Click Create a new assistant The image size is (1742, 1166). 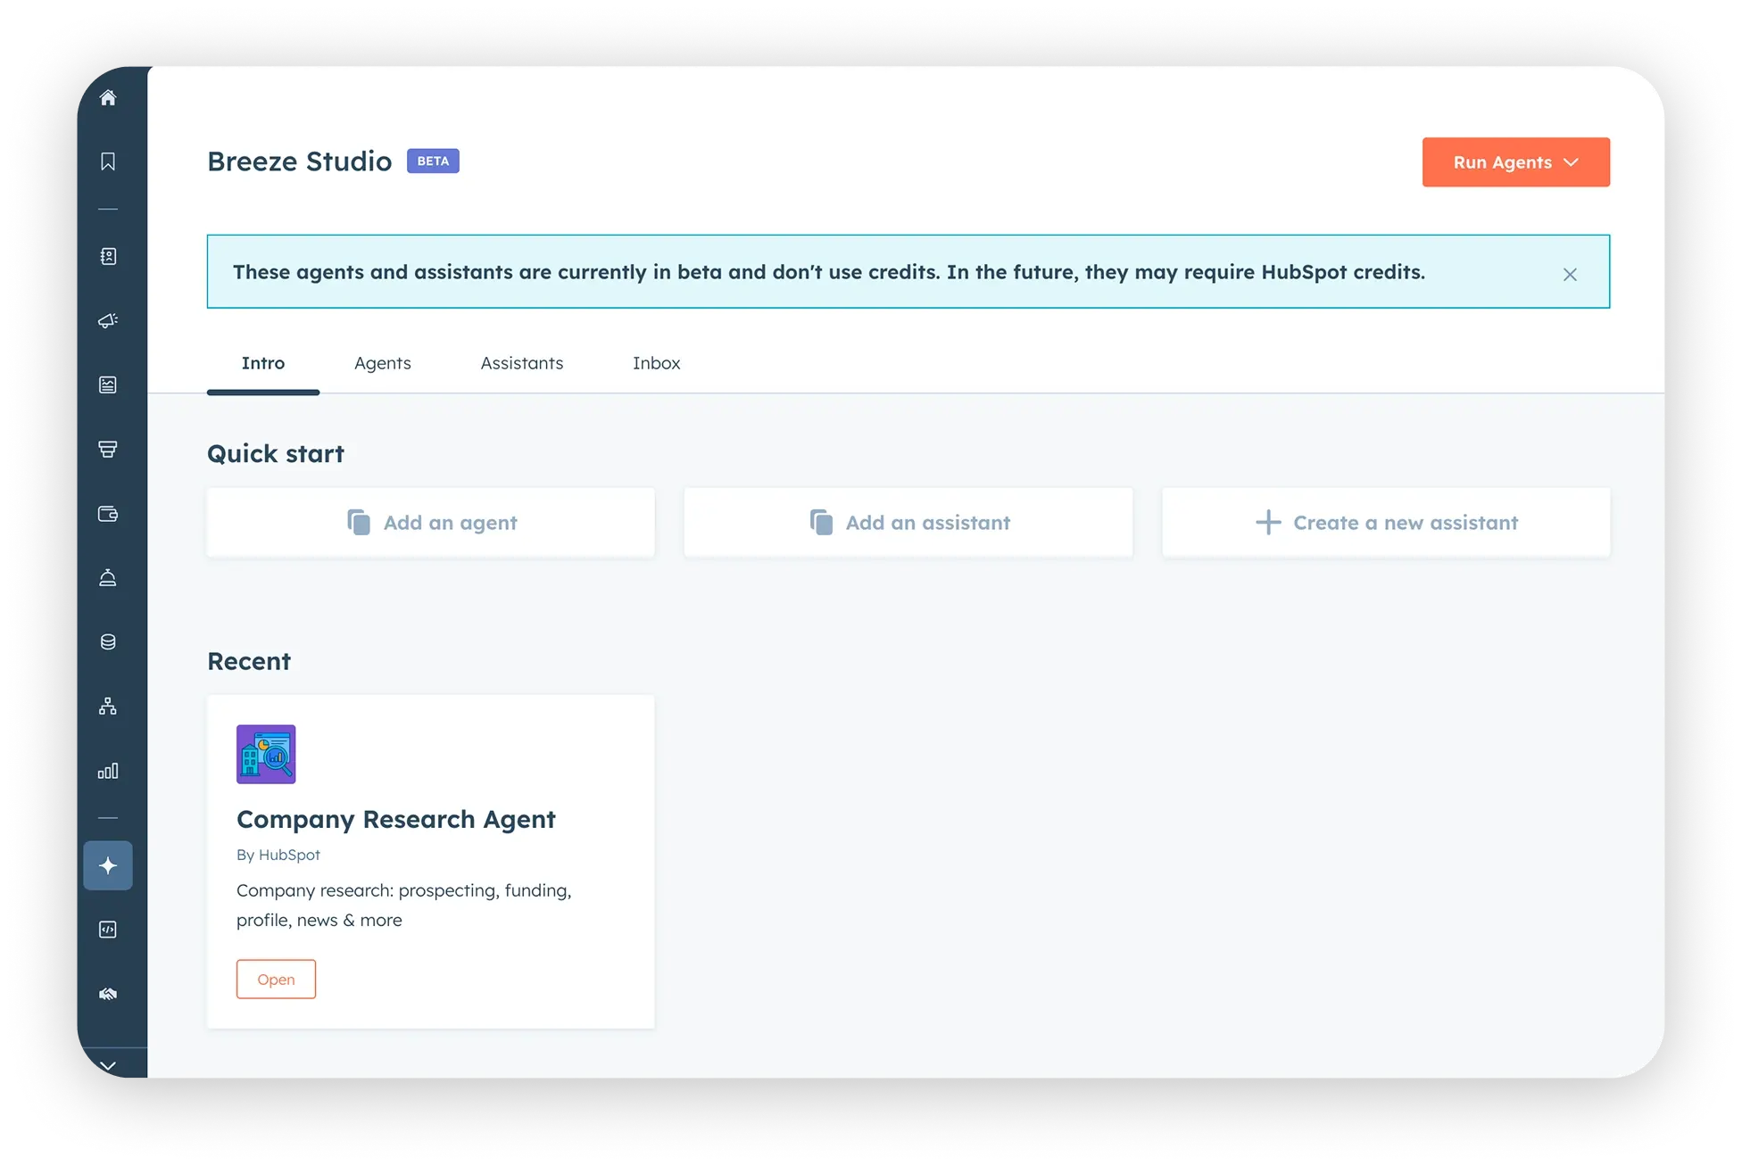coord(1386,523)
